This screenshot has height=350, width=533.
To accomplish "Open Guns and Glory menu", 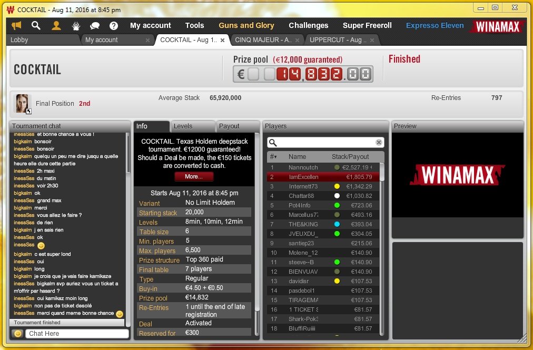I will (246, 25).
